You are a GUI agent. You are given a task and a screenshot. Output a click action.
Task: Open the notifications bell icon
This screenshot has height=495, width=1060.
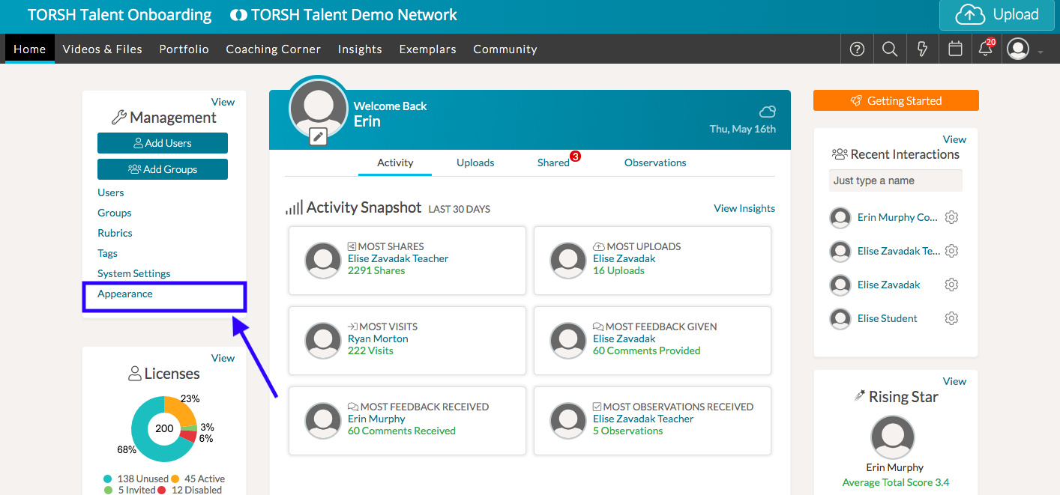click(x=986, y=49)
